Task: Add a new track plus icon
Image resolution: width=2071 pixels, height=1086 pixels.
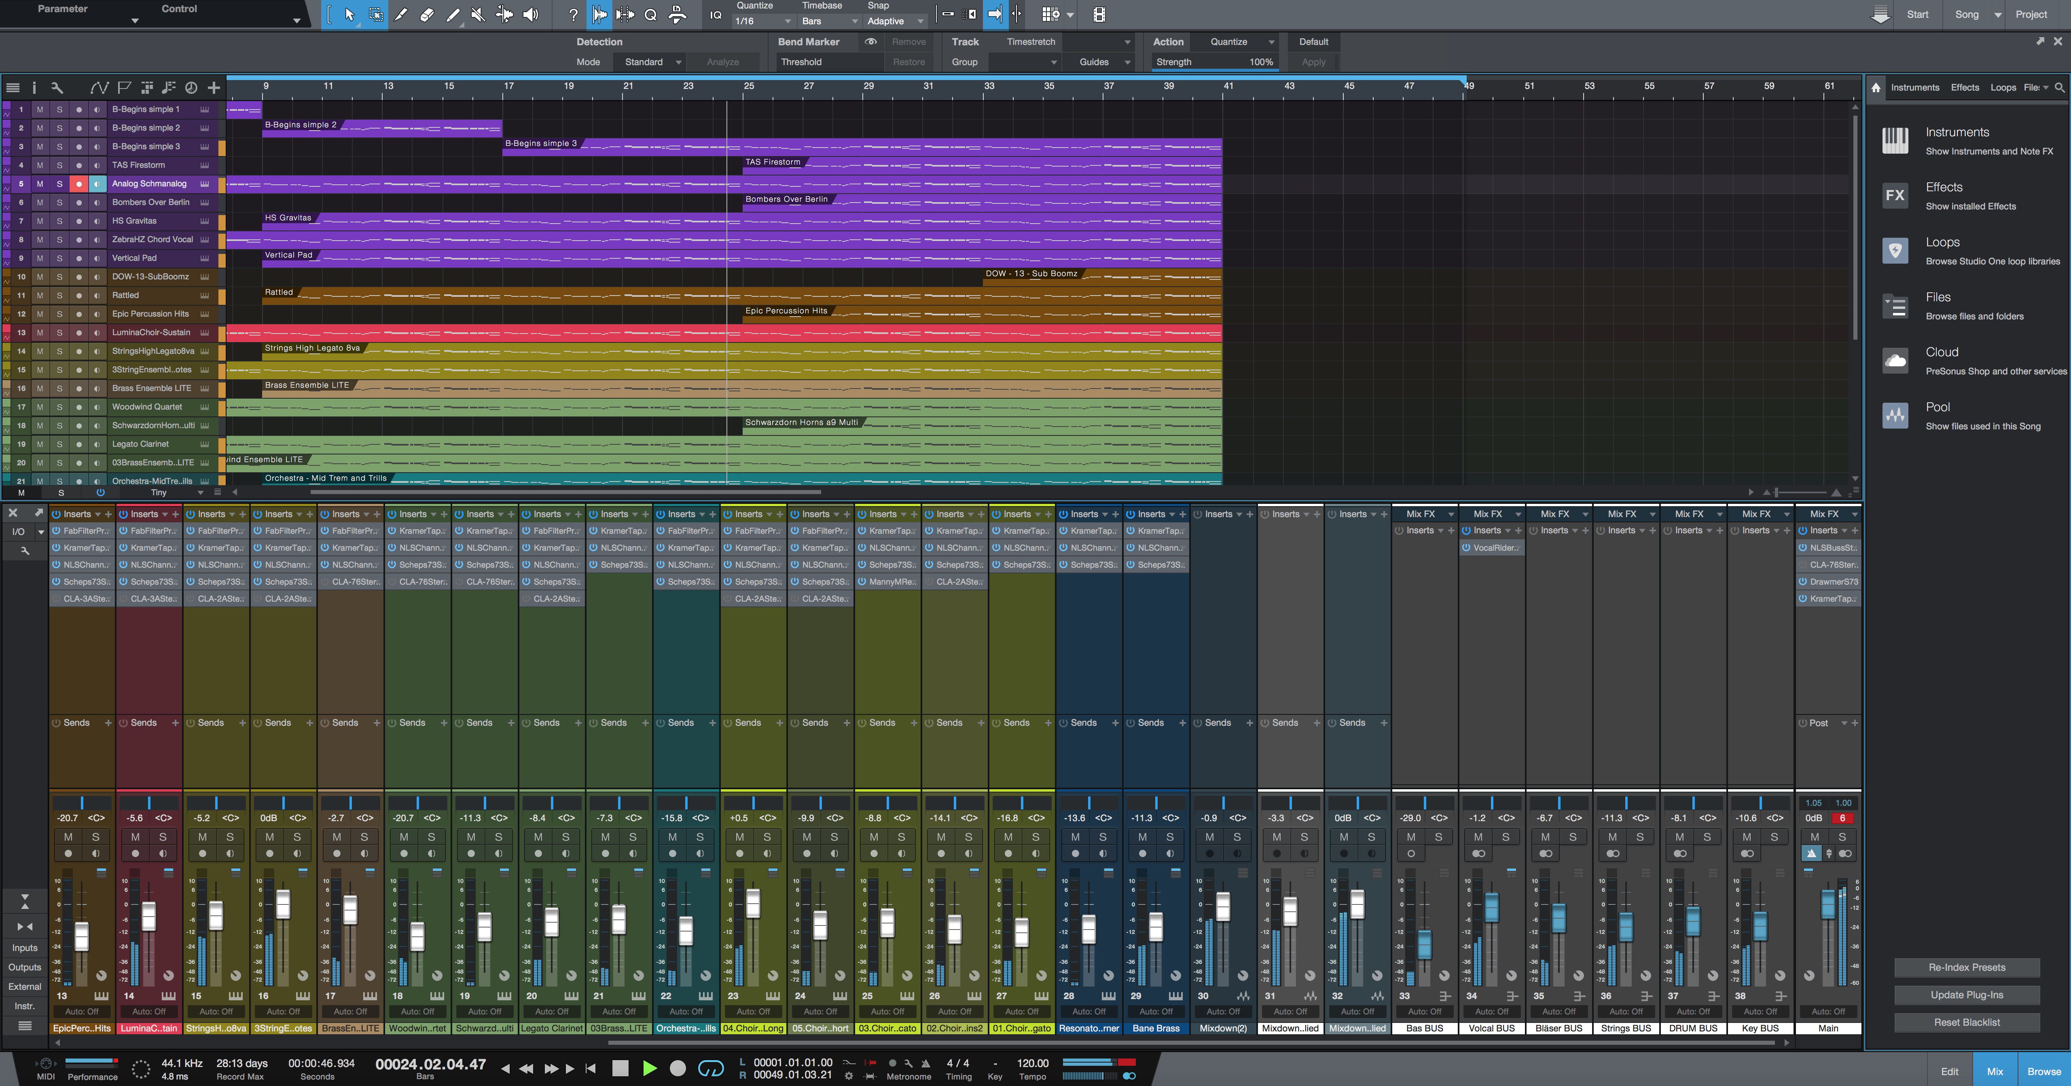Action: pyautogui.click(x=214, y=88)
